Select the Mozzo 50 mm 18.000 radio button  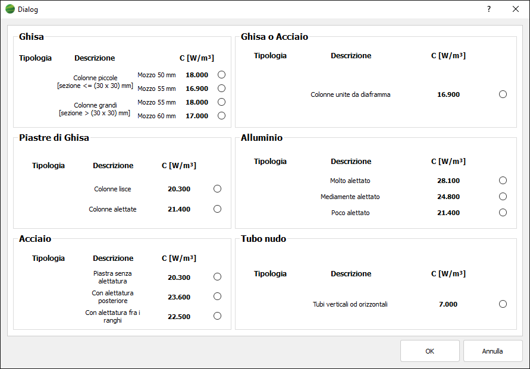coord(221,75)
